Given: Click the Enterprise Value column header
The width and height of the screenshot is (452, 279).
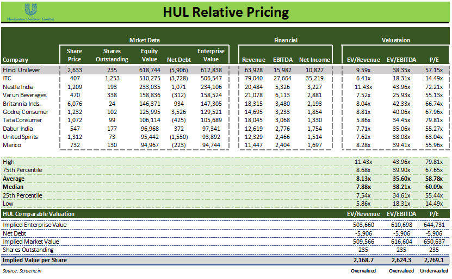Looking at the screenshot, I should coord(211,55).
